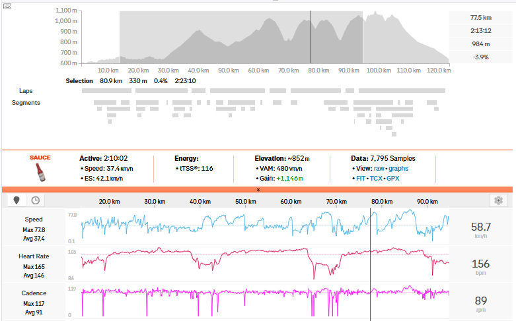Click the 1,100 m elevation axis label
Screen dimensions: 516x321
(x=66, y=11)
